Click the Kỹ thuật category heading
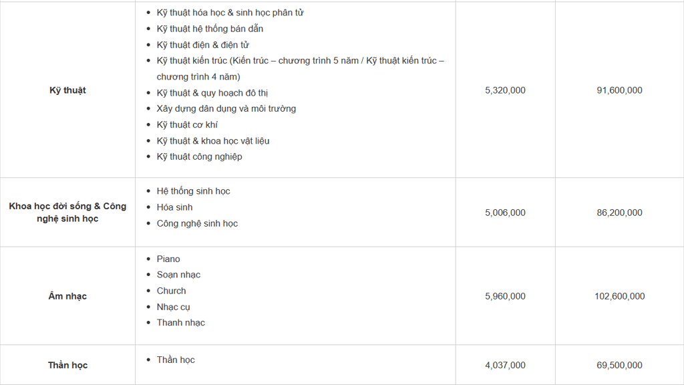 click(67, 90)
